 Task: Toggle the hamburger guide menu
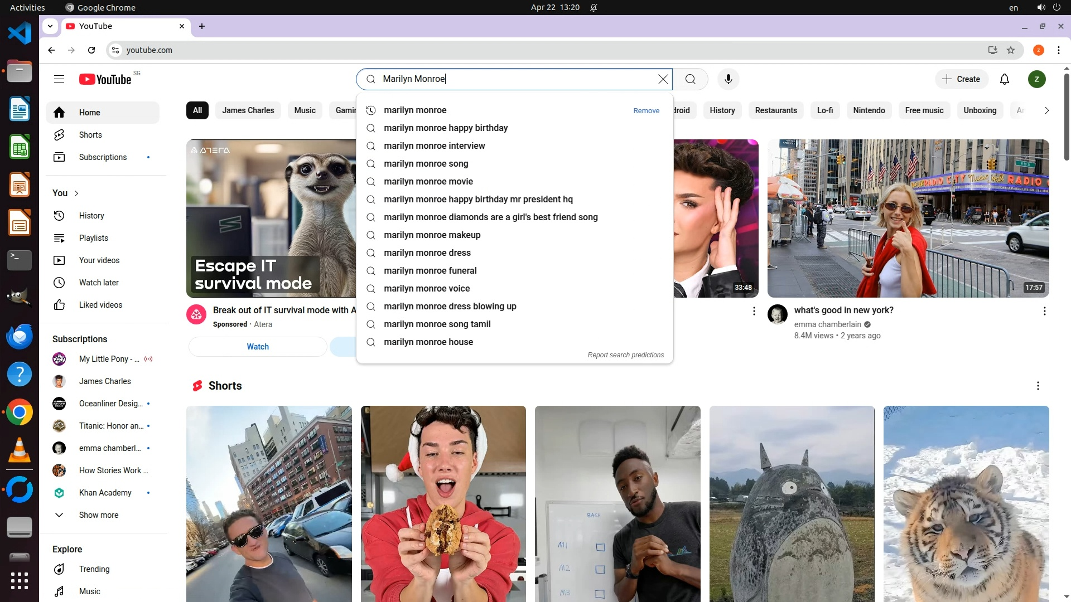[59, 79]
